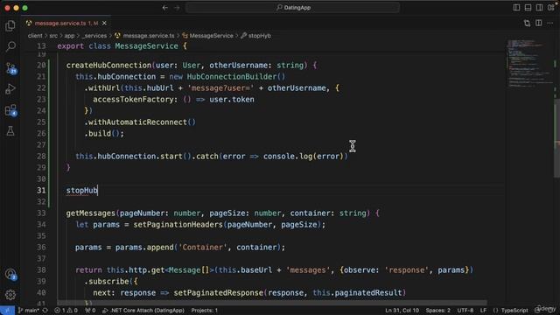Click the vertical editor scrollbar
The width and height of the screenshot is (560, 315).
pyautogui.click(x=556, y=139)
